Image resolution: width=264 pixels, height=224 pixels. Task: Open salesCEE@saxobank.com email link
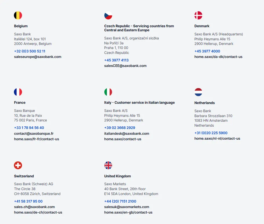click(125, 66)
